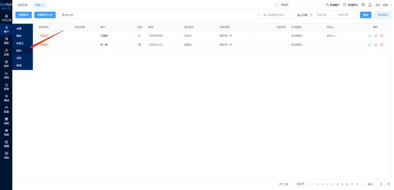Click 新增客户 in the top bar

click(x=333, y=5)
